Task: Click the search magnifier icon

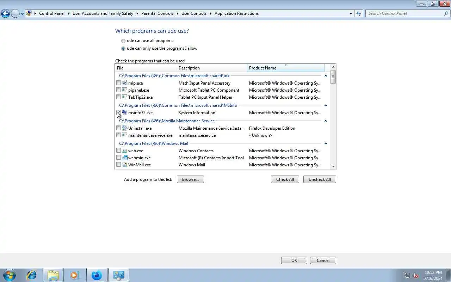Action: click(x=446, y=13)
